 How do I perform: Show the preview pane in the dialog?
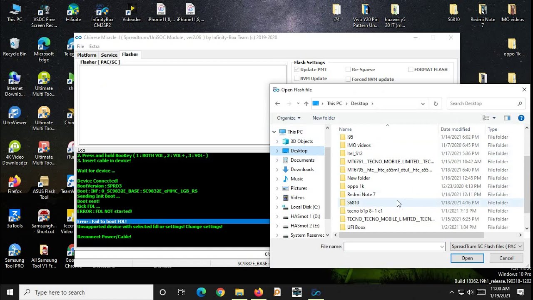tap(507, 118)
